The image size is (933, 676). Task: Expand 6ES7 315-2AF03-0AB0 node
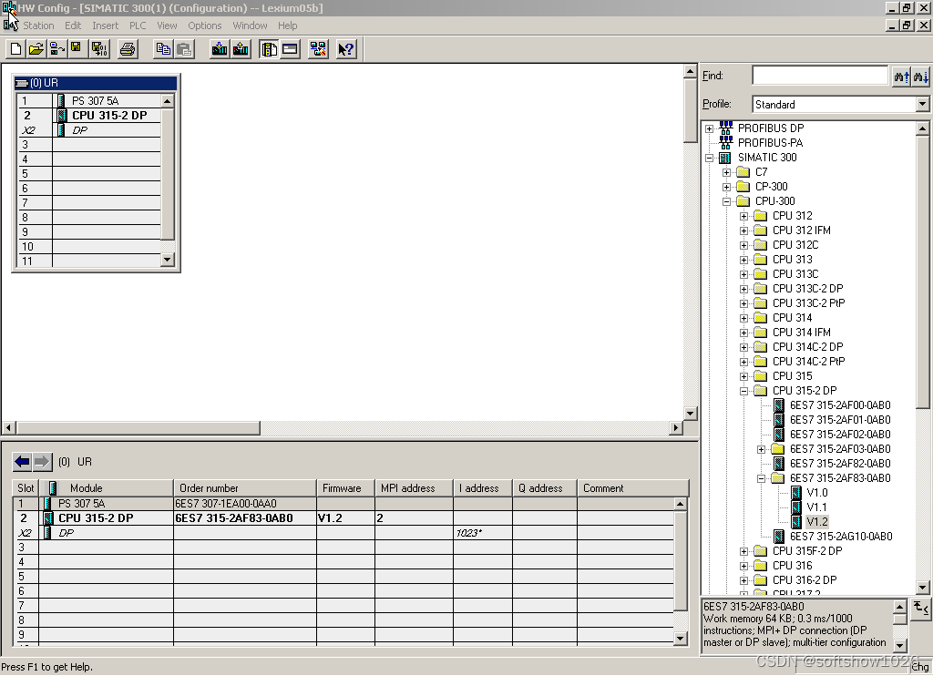click(x=761, y=449)
